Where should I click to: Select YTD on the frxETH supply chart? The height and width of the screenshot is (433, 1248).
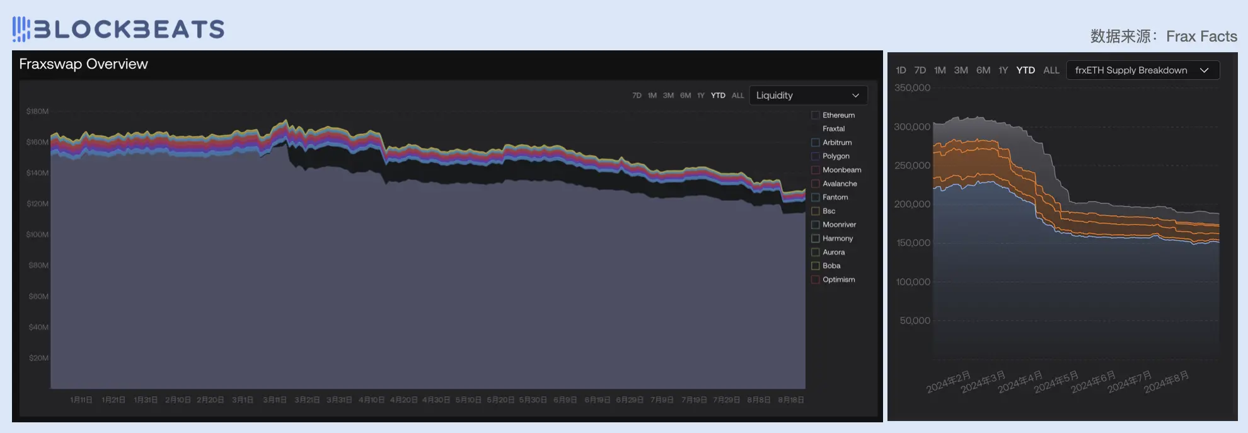1025,70
